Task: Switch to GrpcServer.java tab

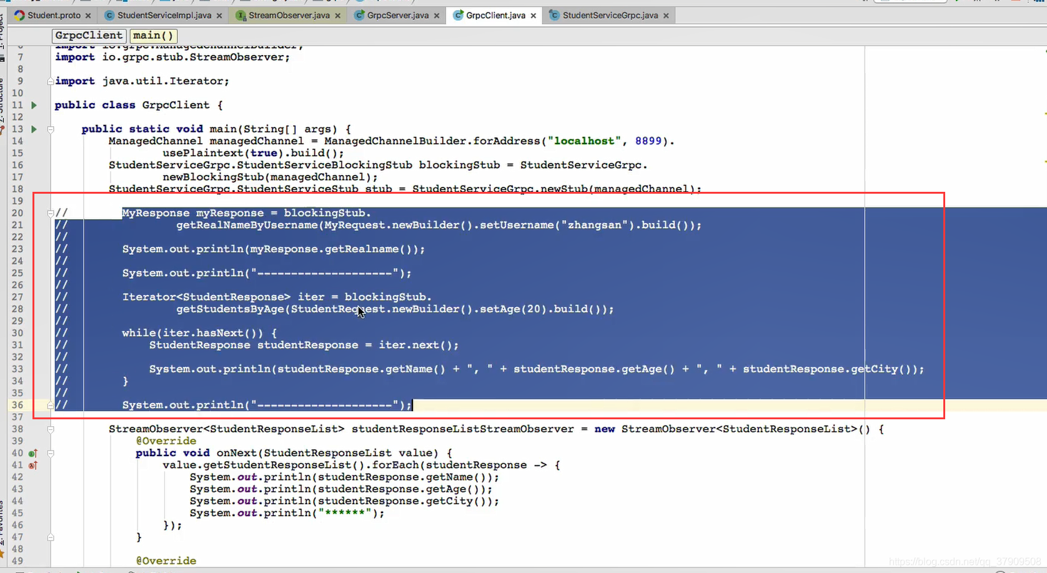Action: 398,15
